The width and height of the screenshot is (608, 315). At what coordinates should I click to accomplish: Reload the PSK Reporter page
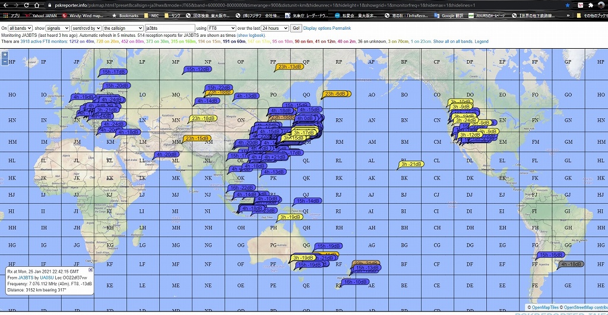[x=27, y=5]
